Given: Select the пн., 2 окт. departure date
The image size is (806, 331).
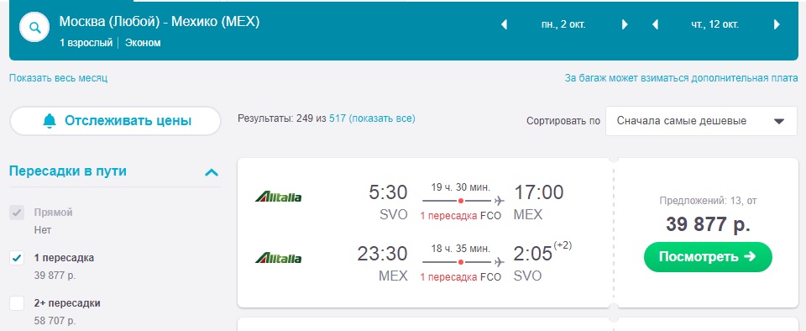Looking at the screenshot, I should click(x=563, y=24).
